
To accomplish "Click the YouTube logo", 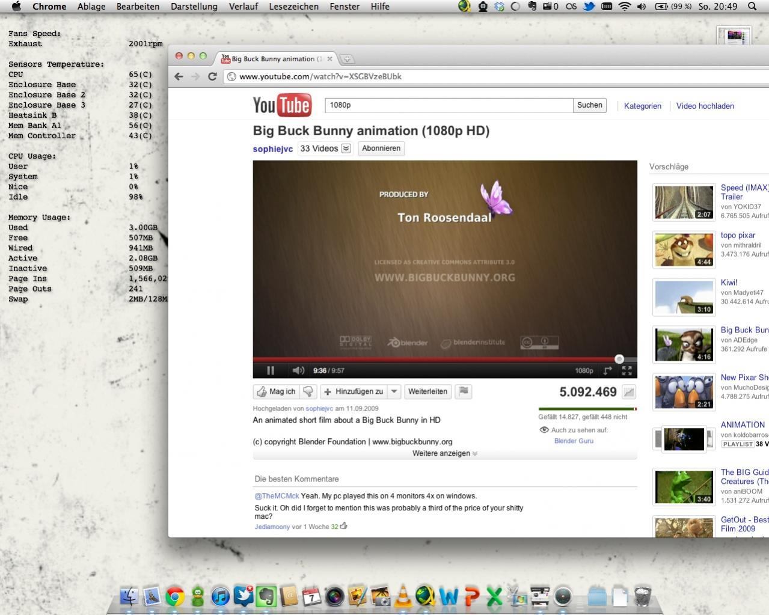I will click(283, 105).
